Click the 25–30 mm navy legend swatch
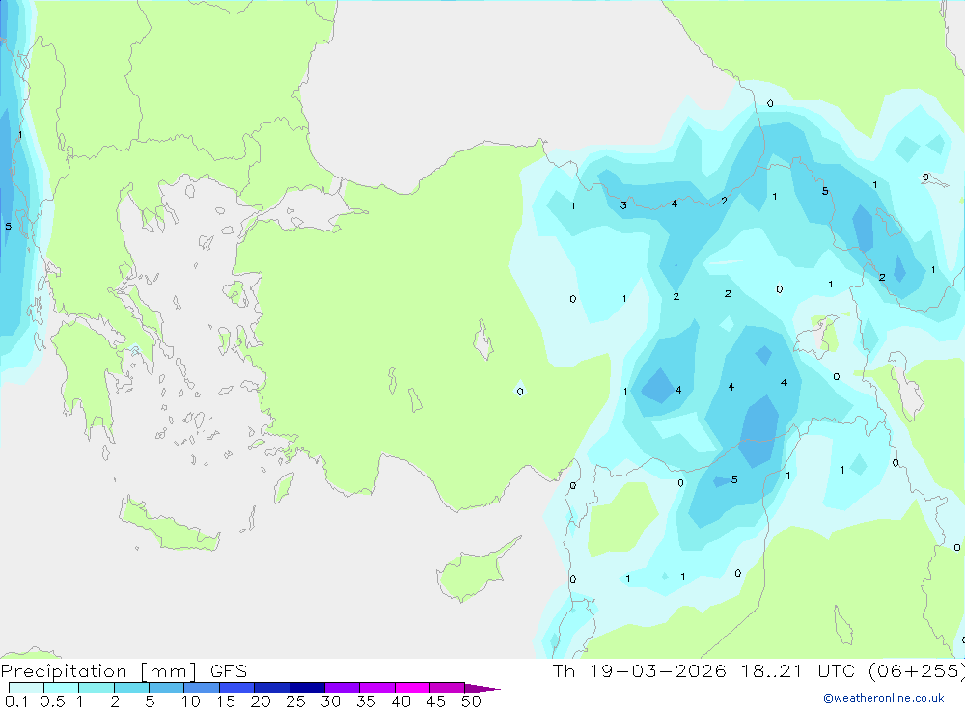The height and width of the screenshot is (707, 965). pos(307,688)
